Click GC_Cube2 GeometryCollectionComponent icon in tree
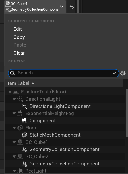Image resolution: width=128 pixels, height=174 pixels. click(24, 164)
